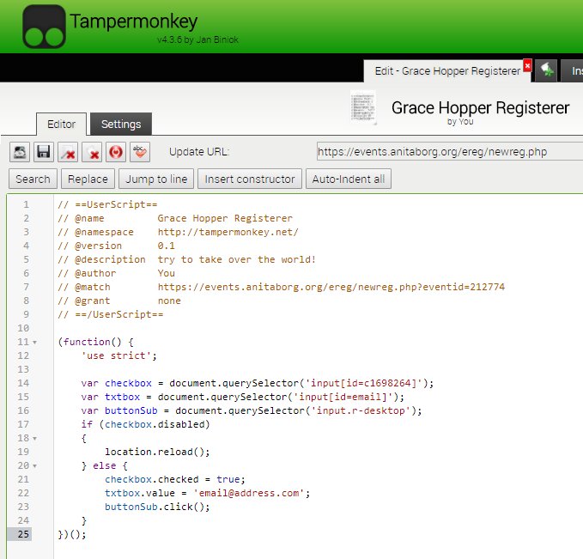The width and height of the screenshot is (583, 559).
Task: Click the description 'try to take over the world!'
Action: pyautogui.click(x=236, y=259)
